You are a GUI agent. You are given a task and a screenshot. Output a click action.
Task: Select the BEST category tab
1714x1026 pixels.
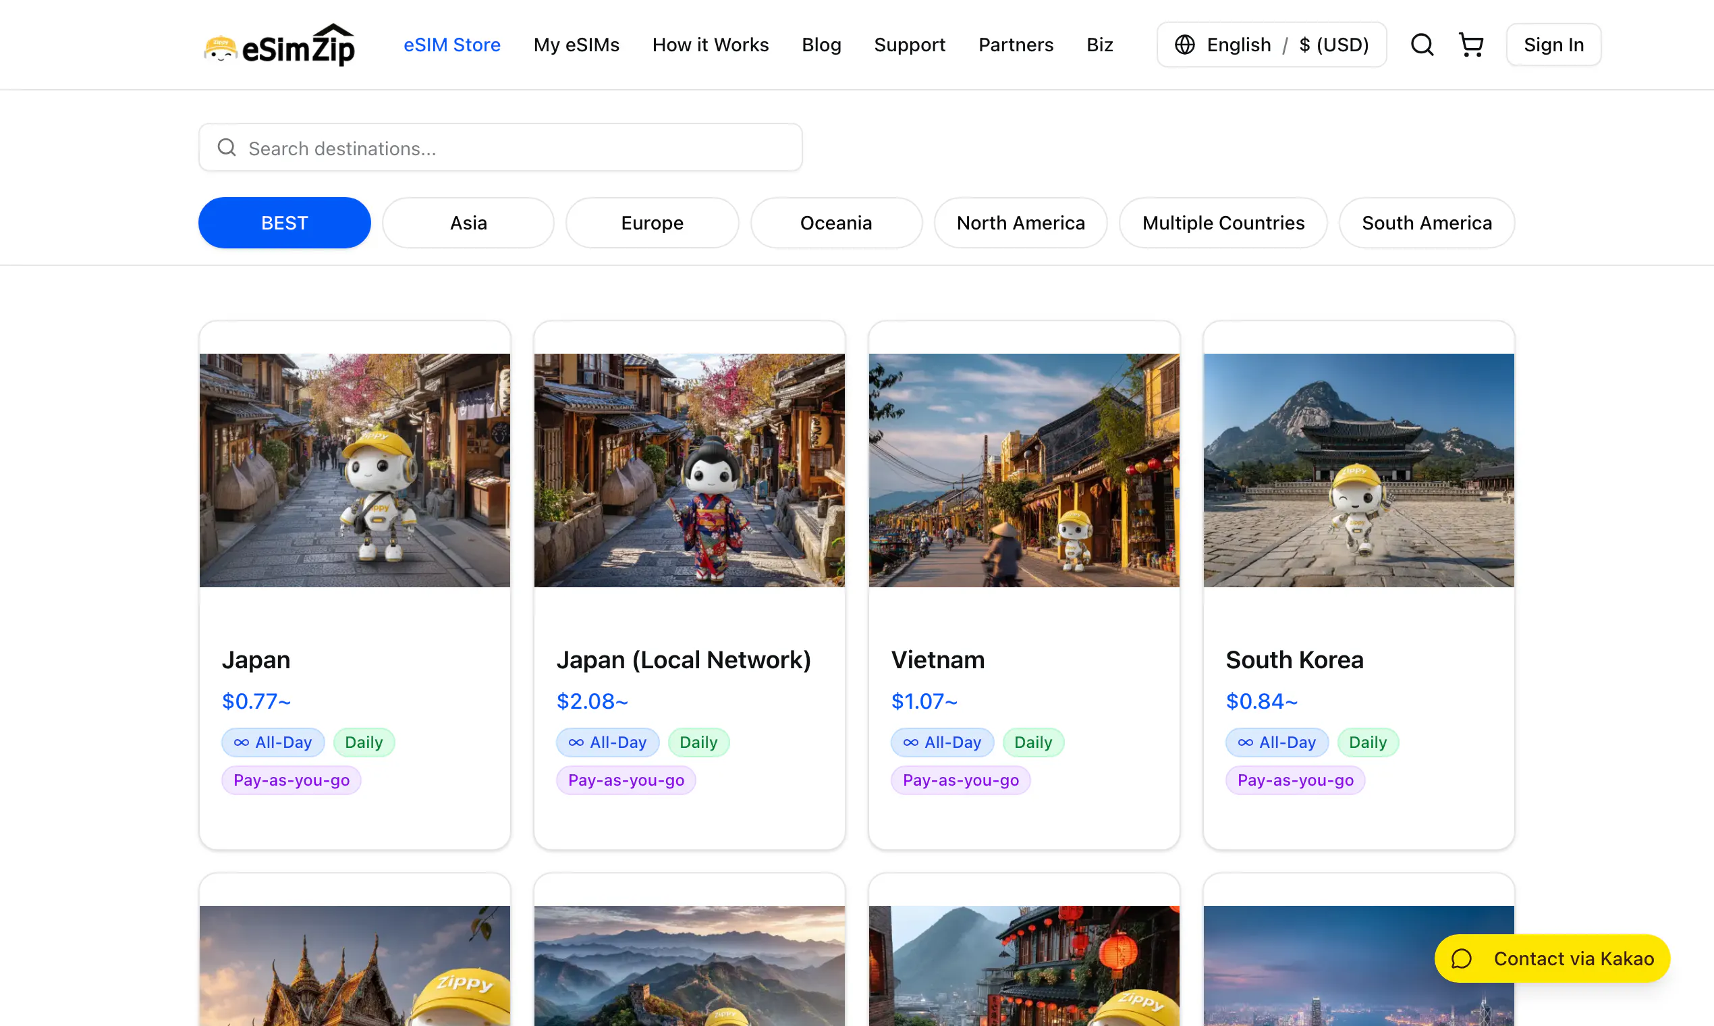pyautogui.click(x=285, y=223)
